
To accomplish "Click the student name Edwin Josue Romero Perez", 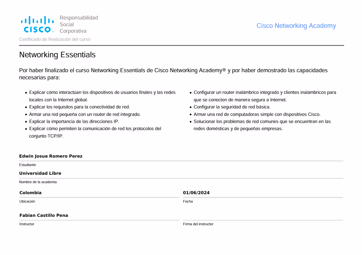I will 51,156.
